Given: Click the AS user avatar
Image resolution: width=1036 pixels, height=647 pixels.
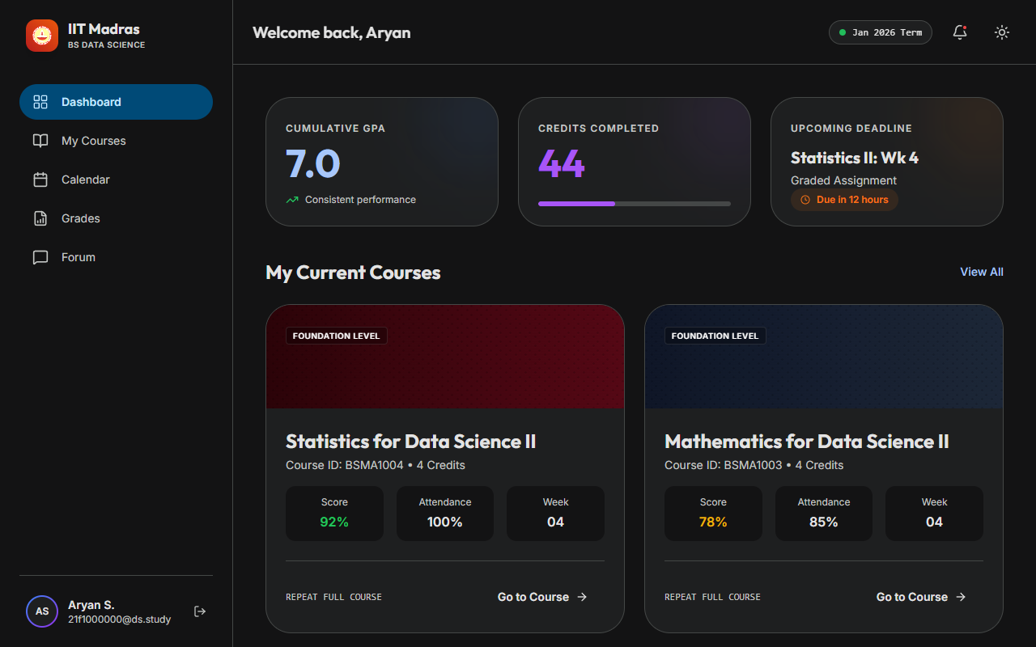Looking at the screenshot, I should [42, 611].
